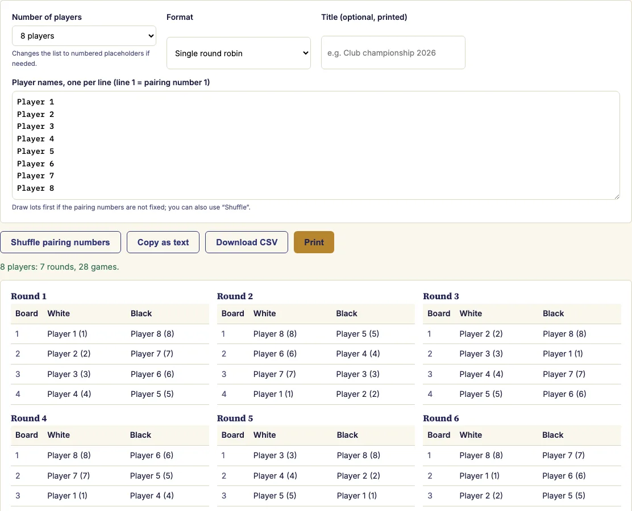The image size is (632, 511).
Task: Click the Round 1 'White' column header
Action: (x=59, y=313)
